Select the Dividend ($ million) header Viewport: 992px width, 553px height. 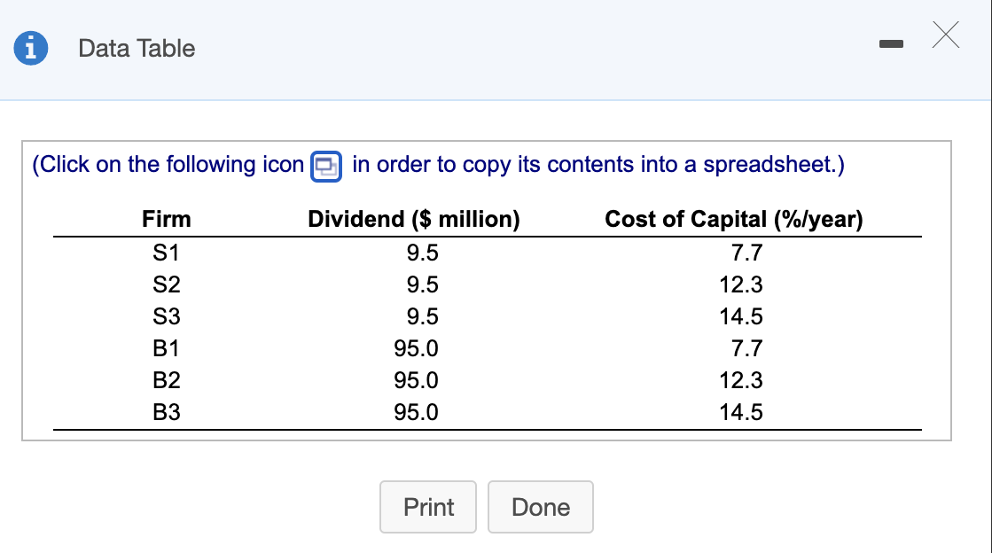click(413, 219)
